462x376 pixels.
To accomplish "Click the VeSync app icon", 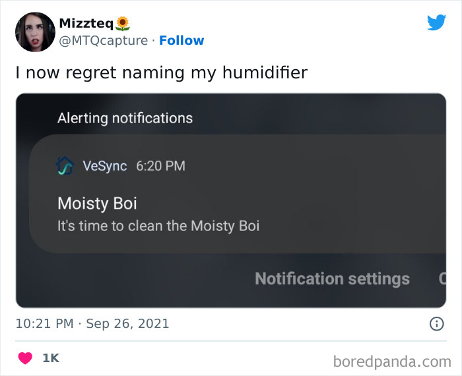I will (65, 166).
